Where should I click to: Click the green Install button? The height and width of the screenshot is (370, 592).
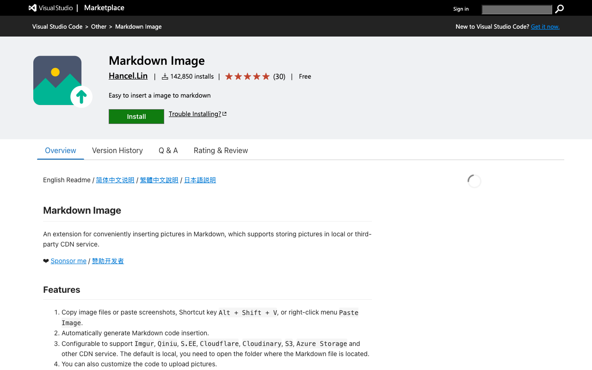(136, 117)
